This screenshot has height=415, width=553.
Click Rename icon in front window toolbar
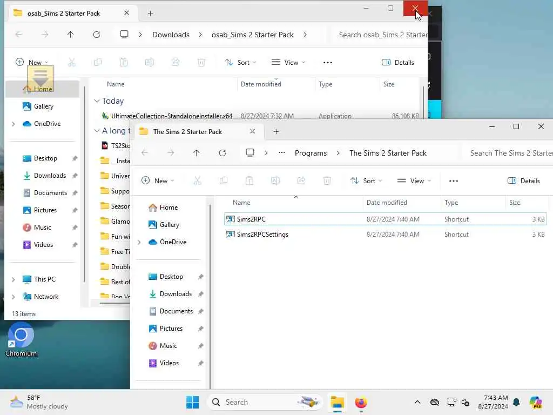pyautogui.click(x=275, y=180)
